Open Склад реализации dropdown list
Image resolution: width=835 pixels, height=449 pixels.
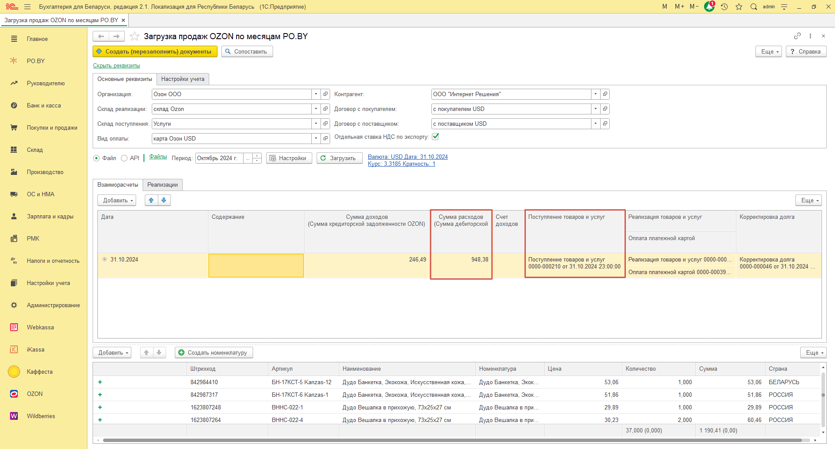[x=316, y=109]
